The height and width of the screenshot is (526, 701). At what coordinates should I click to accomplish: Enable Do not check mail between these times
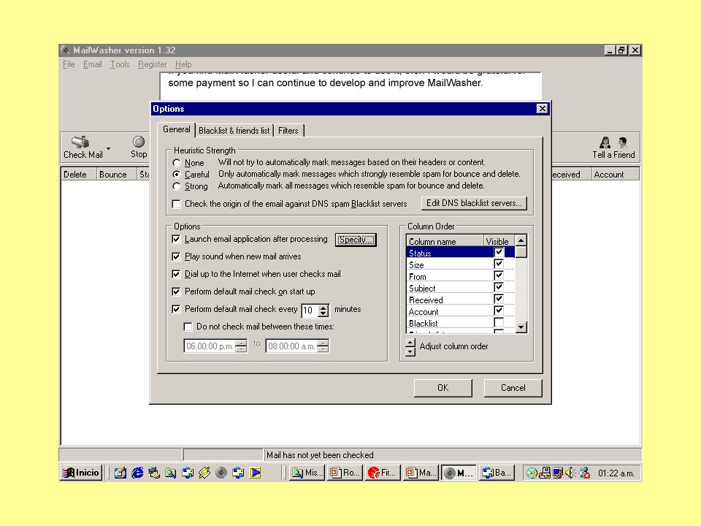[x=188, y=327]
